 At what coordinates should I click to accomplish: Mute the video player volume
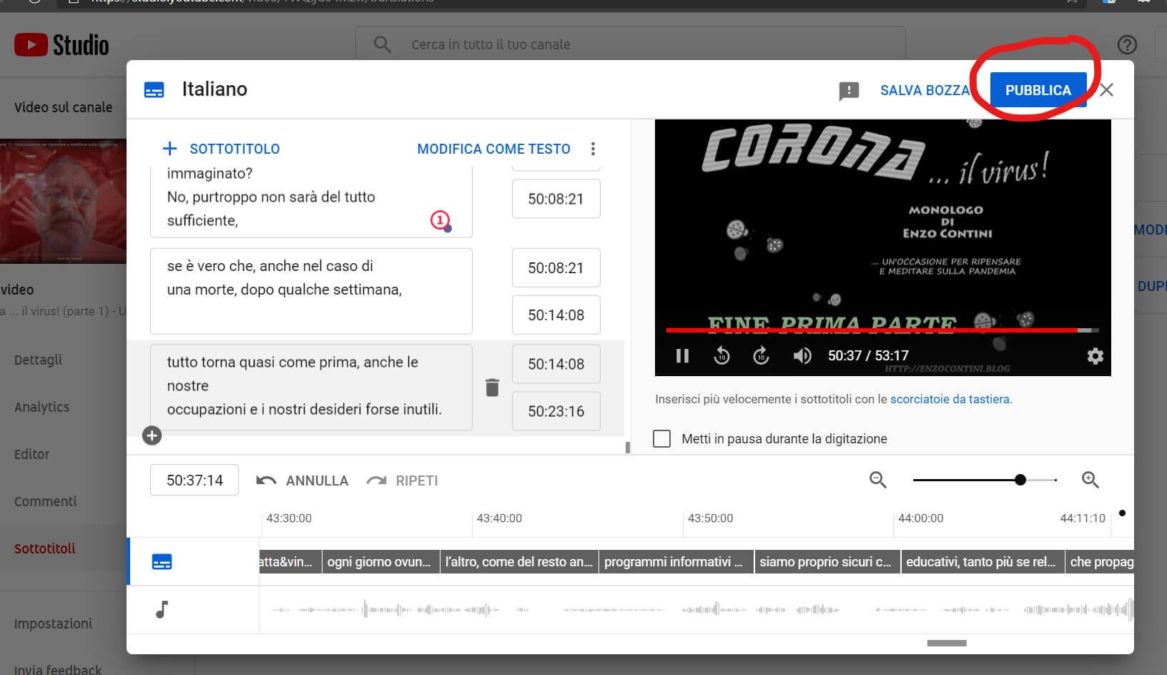(x=802, y=355)
